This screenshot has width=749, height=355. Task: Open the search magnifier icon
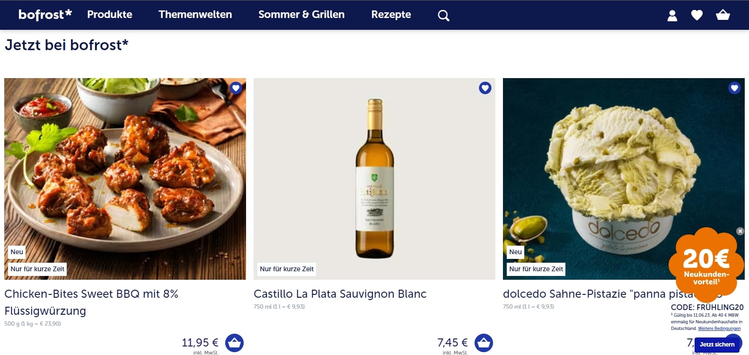pyautogui.click(x=443, y=16)
